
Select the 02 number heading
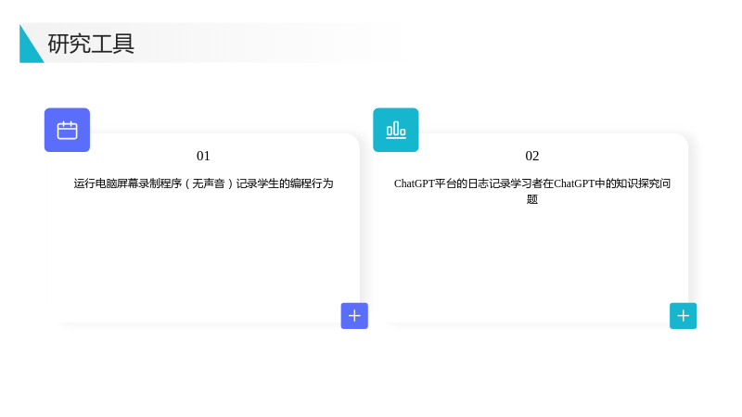(x=531, y=156)
